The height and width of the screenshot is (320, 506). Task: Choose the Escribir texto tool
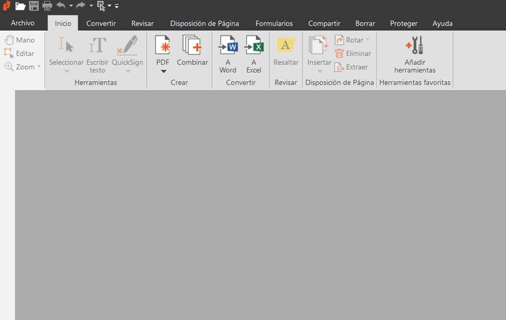[x=97, y=54]
